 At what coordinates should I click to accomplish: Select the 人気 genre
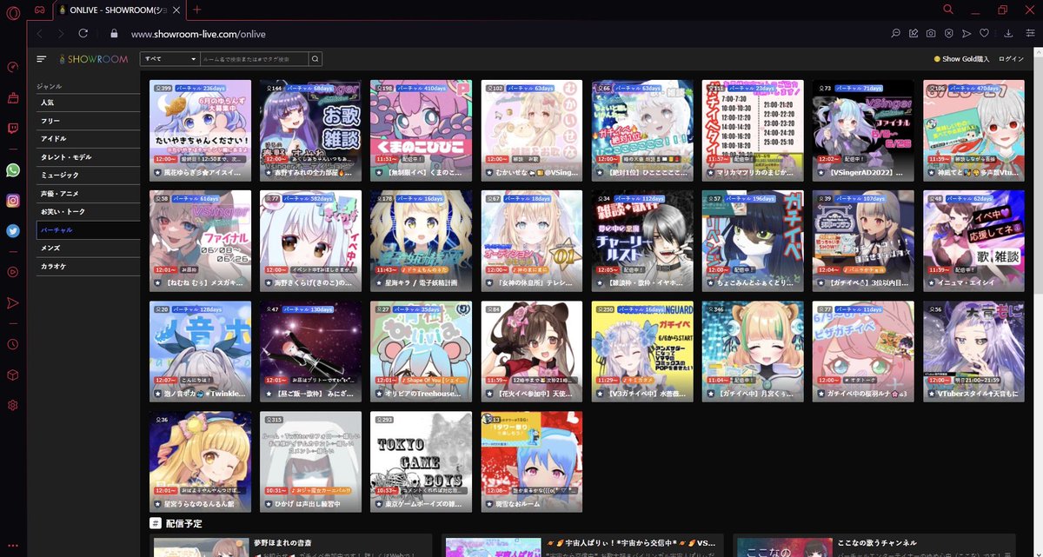tap(88, 103)
